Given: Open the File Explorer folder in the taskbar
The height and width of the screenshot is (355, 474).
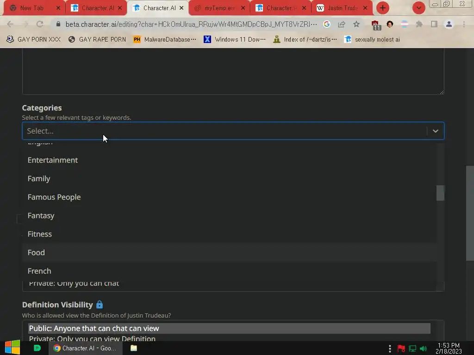Looking at the screenshot, I should [134, 348].
